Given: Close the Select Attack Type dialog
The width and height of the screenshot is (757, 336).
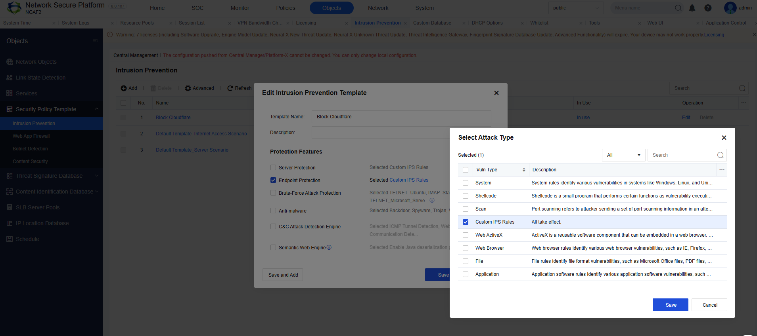Looking at the screenshot, I should (724, 138).
